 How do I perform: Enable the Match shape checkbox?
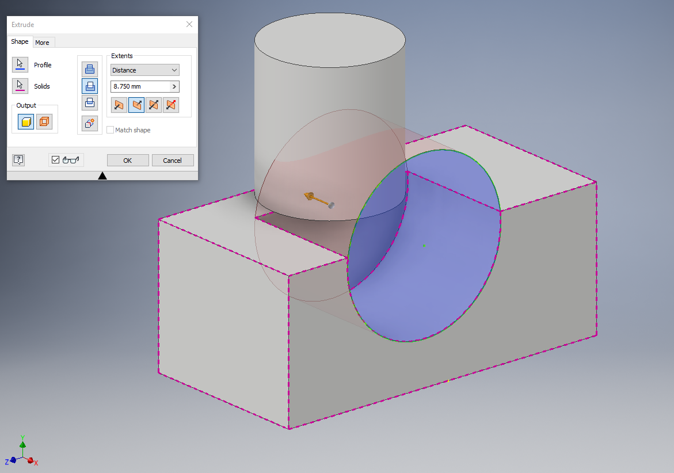[x=110, y=129]
